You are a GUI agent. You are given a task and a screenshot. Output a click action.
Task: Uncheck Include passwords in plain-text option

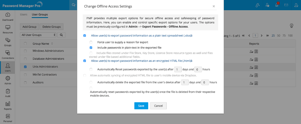91,48
